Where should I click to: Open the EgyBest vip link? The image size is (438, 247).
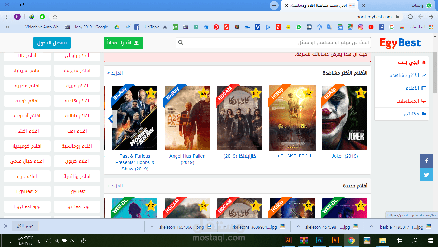pyautogui.click(x=77, y=206)
